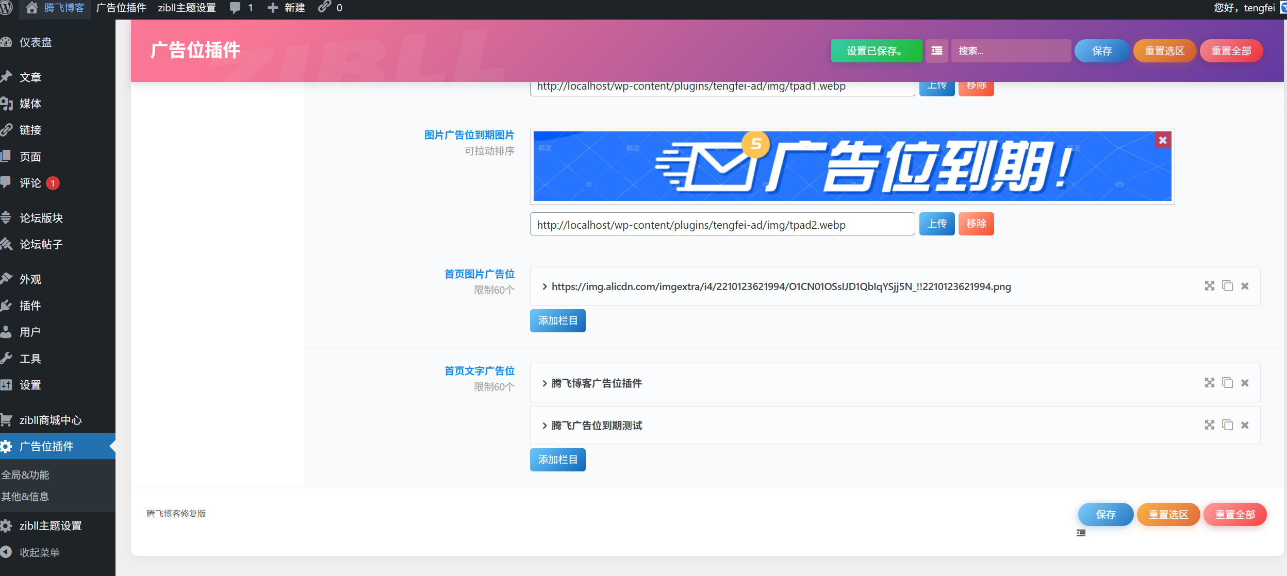
Task: Click 上传 next to tpad2.webp field
Action: (936, 224)
